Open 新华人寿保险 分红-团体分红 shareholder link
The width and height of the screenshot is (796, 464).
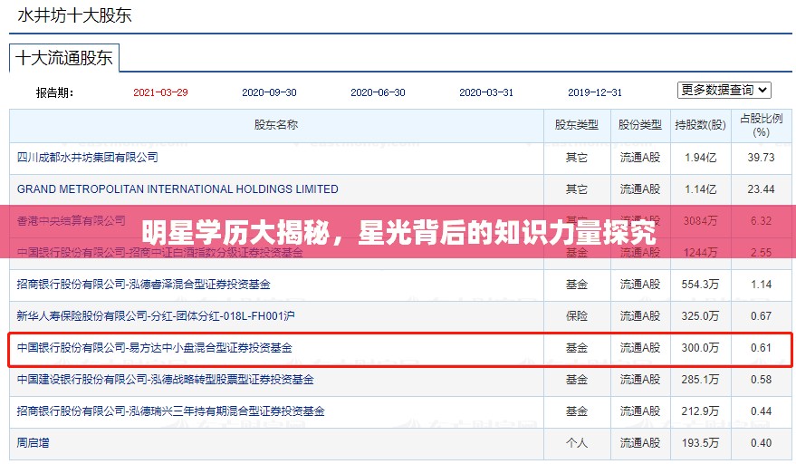156,316
